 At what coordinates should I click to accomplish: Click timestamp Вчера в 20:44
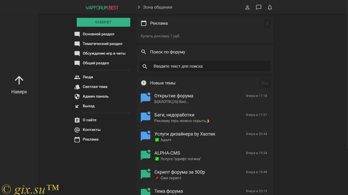pyautogui.click(x=256, y=134)
